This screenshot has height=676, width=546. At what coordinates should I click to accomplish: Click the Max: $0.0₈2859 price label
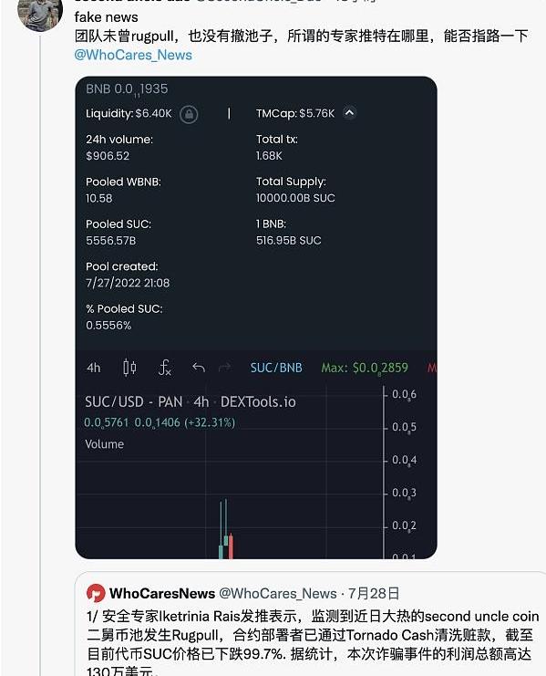pyautogui.click(x=365, y=369)
